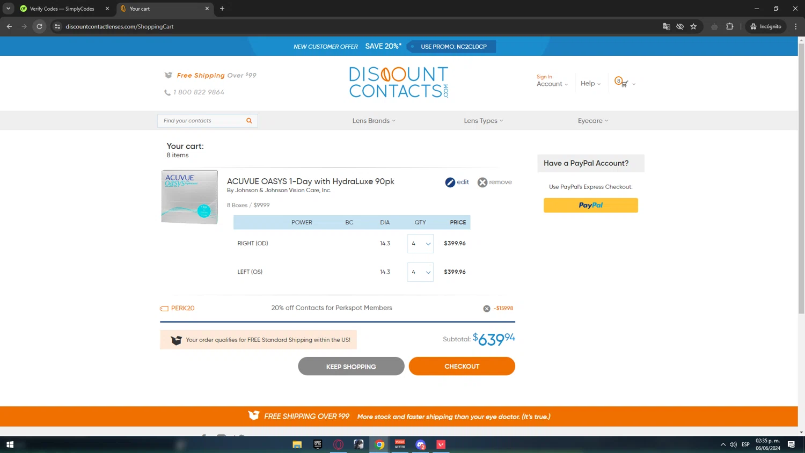Open tab search dropdown arrow
Image resolution: width=805 pixels, height=453 pixels.
pyautogui.click(x=8, y=9)
